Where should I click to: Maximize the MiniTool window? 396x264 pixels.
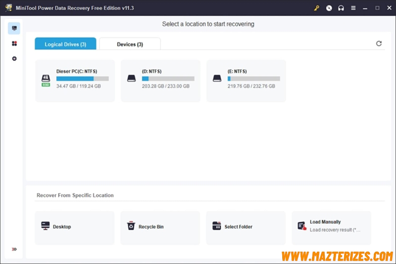coord(377,8)
